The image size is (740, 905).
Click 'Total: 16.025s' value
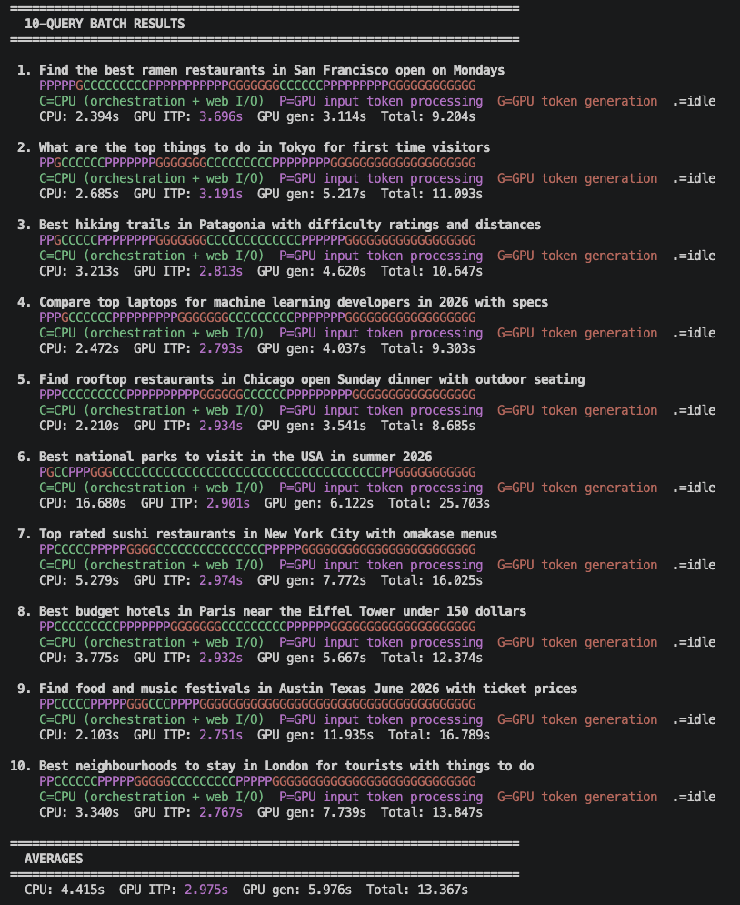(x=432, y=580)
